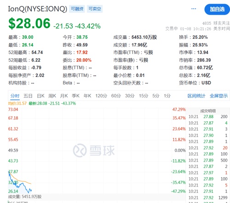Switch to the 五日 chart tab
Viewport: 230px width, 203px height.
[28, 96]
